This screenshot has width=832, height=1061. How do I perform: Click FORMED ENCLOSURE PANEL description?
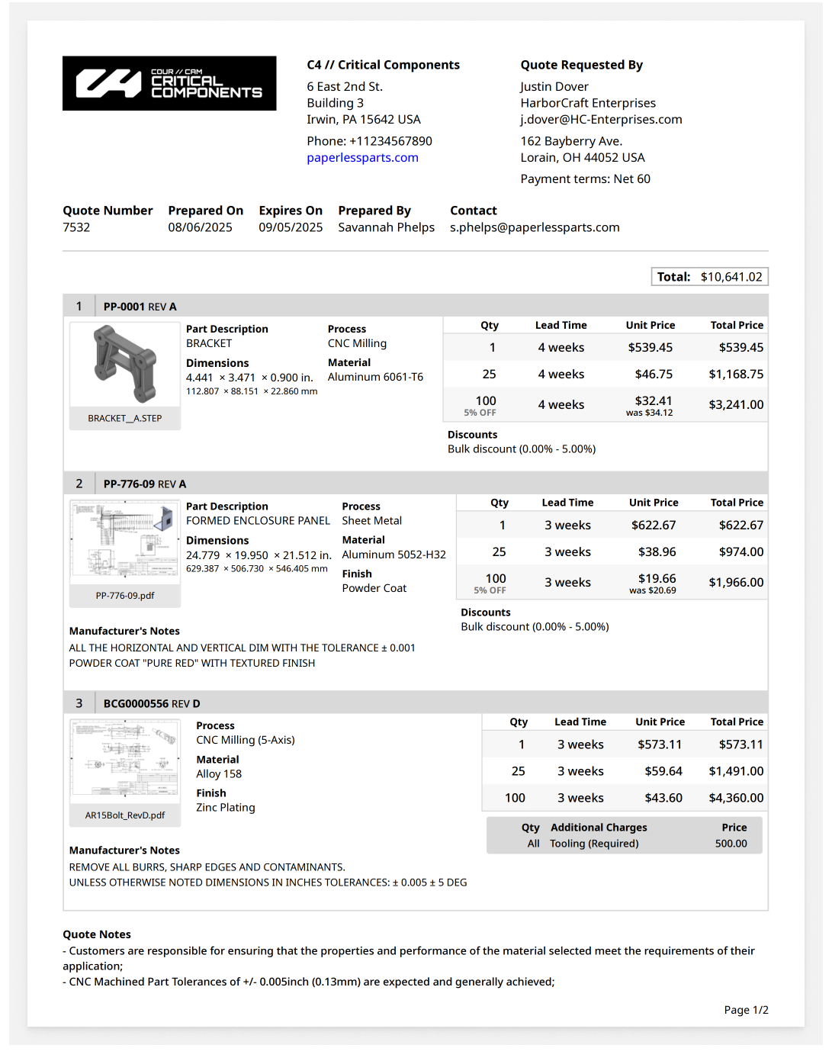(258, 521)
